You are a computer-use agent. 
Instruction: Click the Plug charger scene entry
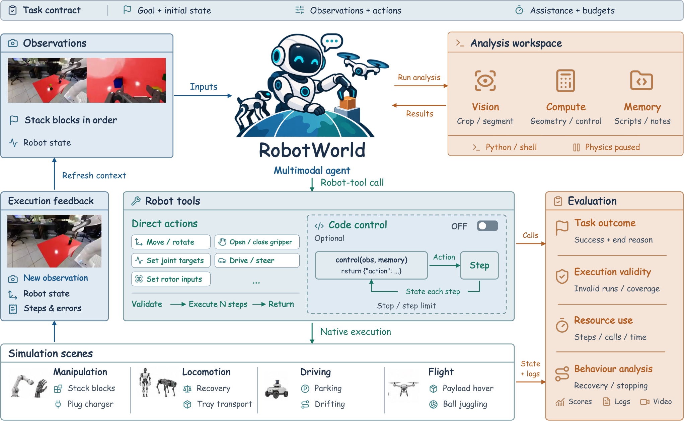coord(84,404)
